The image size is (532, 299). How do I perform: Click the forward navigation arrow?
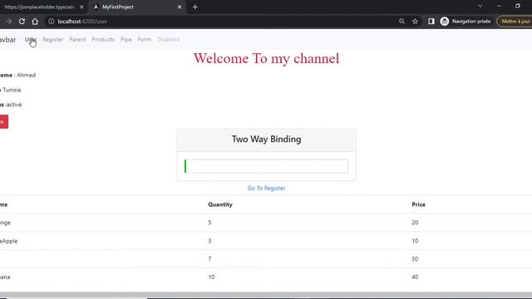[8, 22]
